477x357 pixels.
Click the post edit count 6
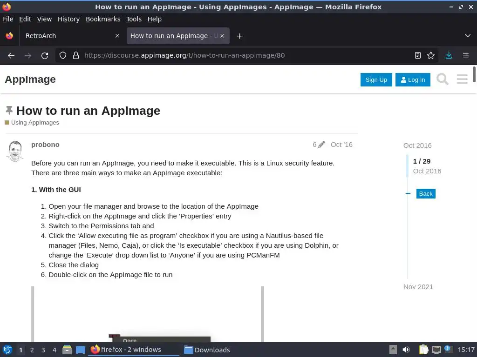(x=314, y=145)
